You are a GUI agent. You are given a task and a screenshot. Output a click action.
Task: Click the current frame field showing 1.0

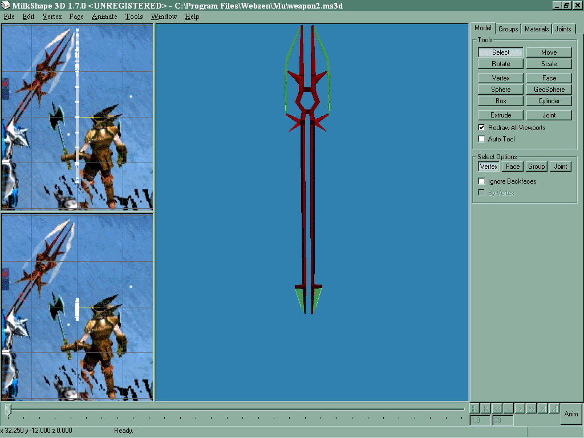(x=480, y=420)
